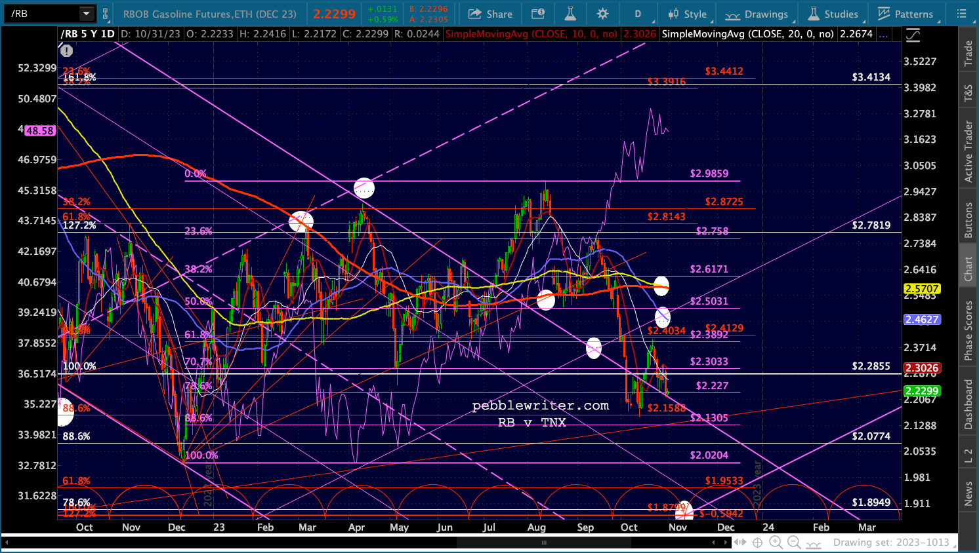
Task: Open the list menu icon at top right
Action: click(961, 14)
